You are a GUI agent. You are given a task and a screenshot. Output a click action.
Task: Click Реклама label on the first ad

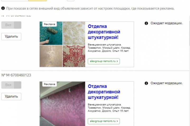click(x=49, y=24)
